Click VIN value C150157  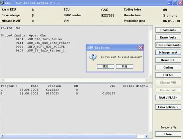(109, 93)
